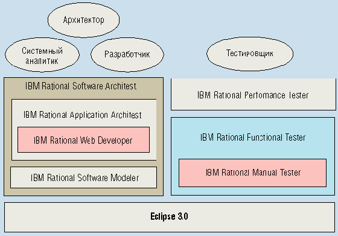Click the Архитектор ellipse
338x236 pixels.
[84, 20]
